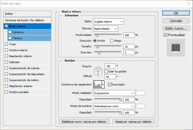Click the Tamaño pixel value field
The width and height of the screenshot is (193, 130).
pyautogui.click(x=129, y=47)
